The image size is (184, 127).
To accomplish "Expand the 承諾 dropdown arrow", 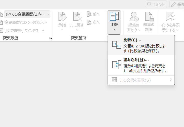I will (62, 30).
